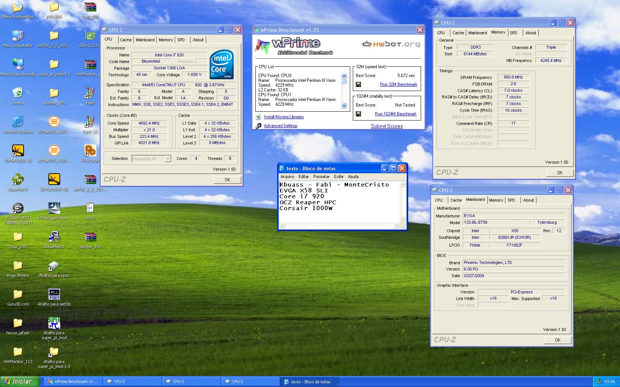The image size is (620, 387).
Task: Open SPD tab in left CPU-Z window
Action: coord(181,40)
